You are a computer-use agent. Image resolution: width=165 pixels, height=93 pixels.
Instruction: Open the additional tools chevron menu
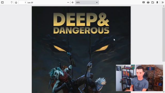pyautogui.click(x=162, y=2)
